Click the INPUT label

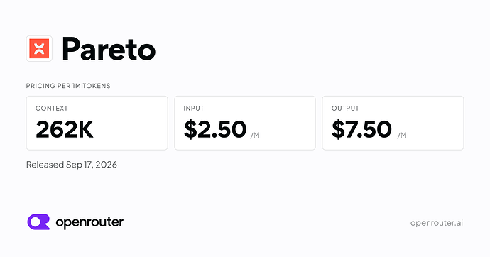pyautogui.click(x=194, y=109)
